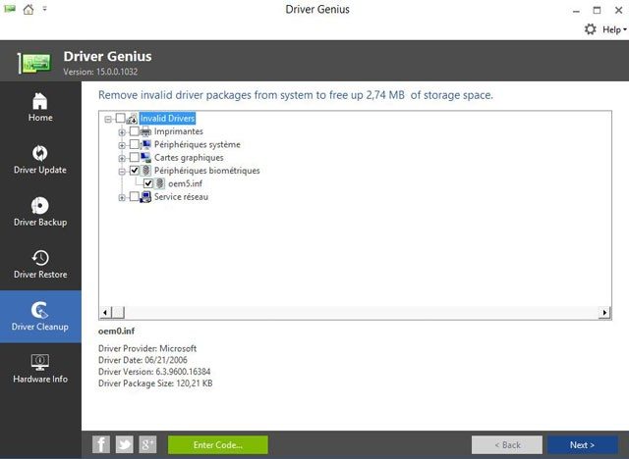Check the Cartes graphiques checkbox
Screen dimensions: 629x459
(135, 157)
